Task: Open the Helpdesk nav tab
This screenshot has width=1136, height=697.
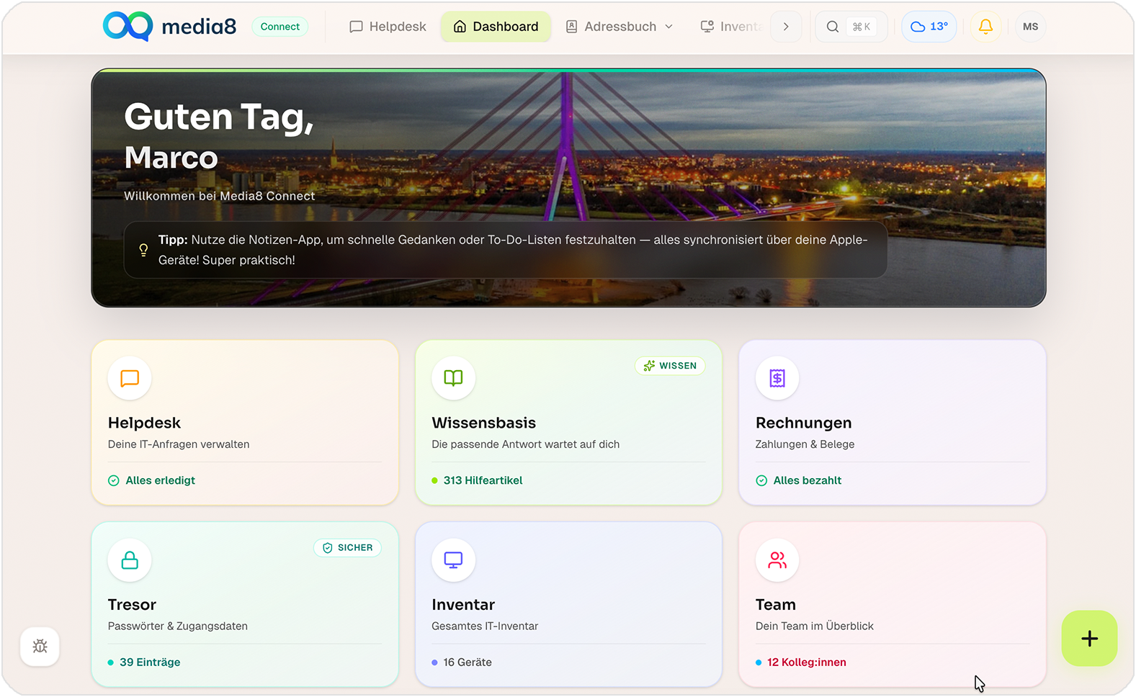Action: pyautogui.click(x=388, y=27)
